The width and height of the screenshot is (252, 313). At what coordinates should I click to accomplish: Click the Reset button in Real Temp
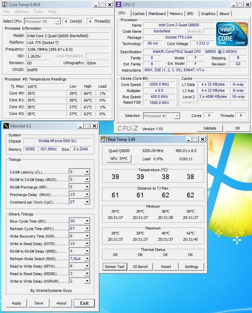tap(166, 267)
